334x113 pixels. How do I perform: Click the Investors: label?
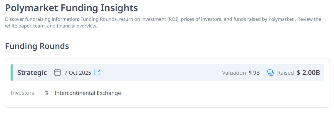pos(23,93)
